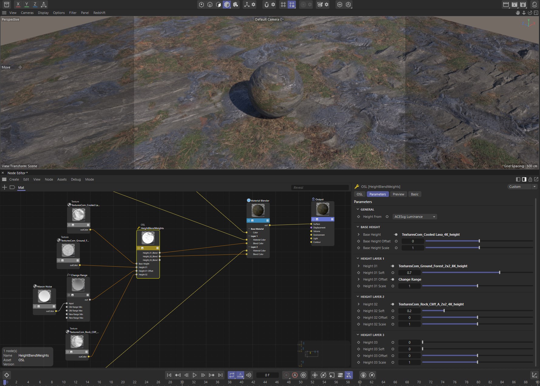Click the sound playback speaker icon

[x=249, y=375]
